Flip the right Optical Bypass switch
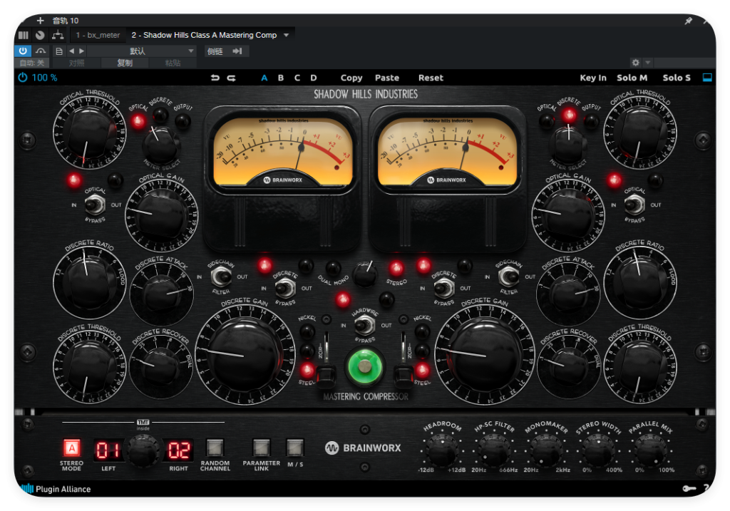 [x=634, y=204]
